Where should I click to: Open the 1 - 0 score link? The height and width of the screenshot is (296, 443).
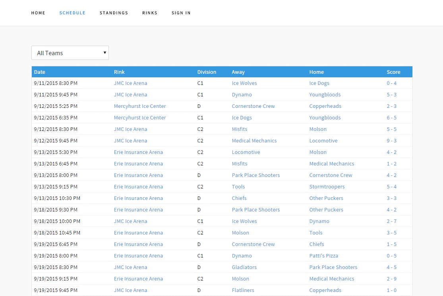click(392, 290)
